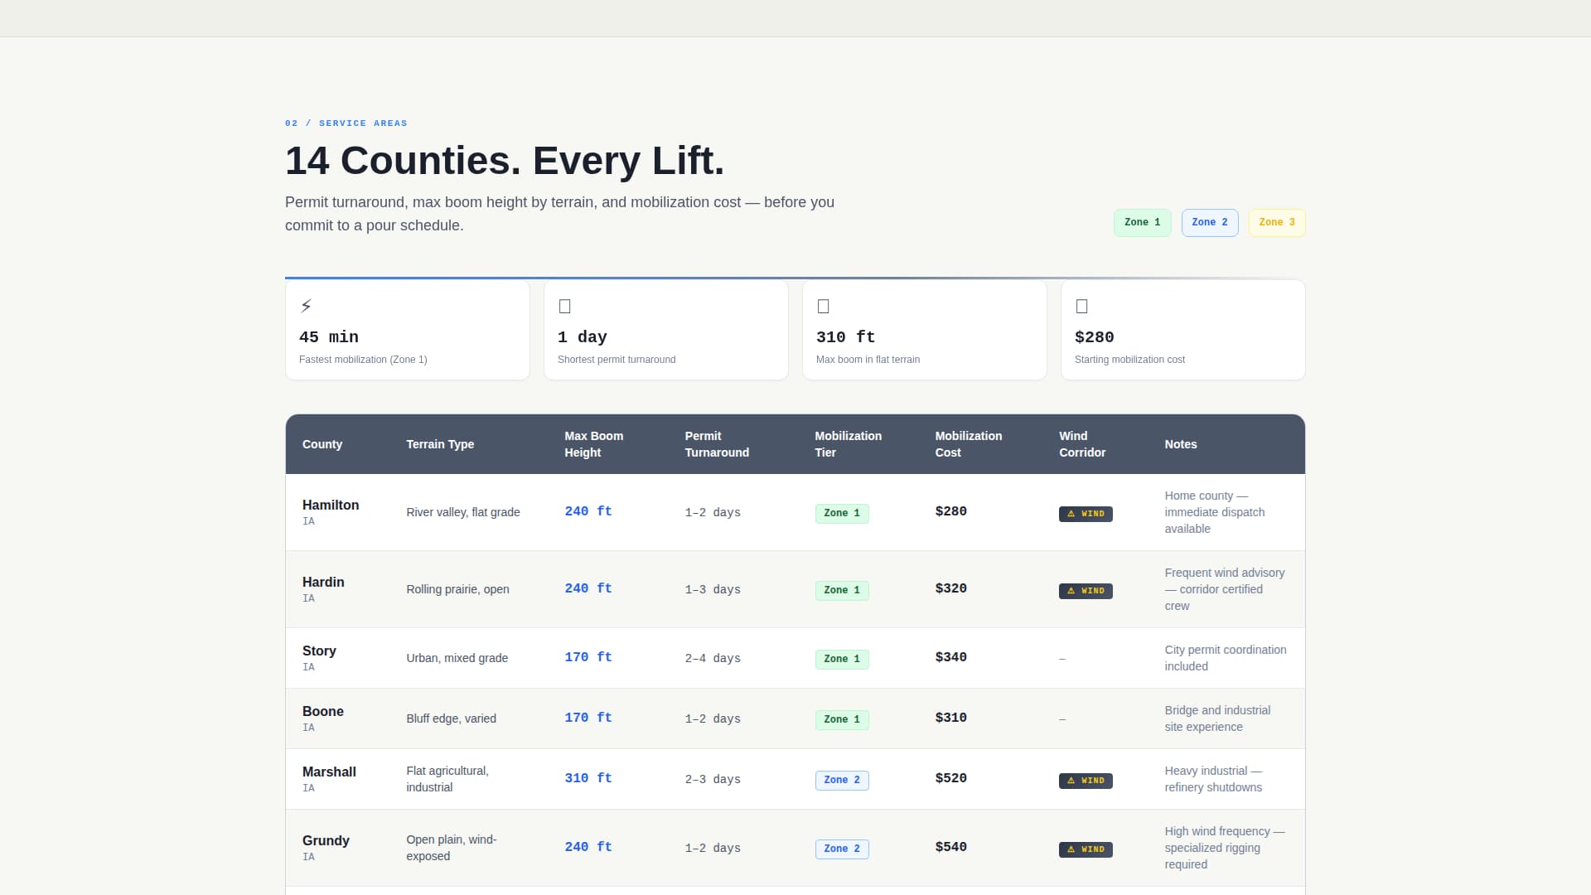Click Urban, mixed grade terrain
The image size is (1591, 895).
tap(457, 659)
